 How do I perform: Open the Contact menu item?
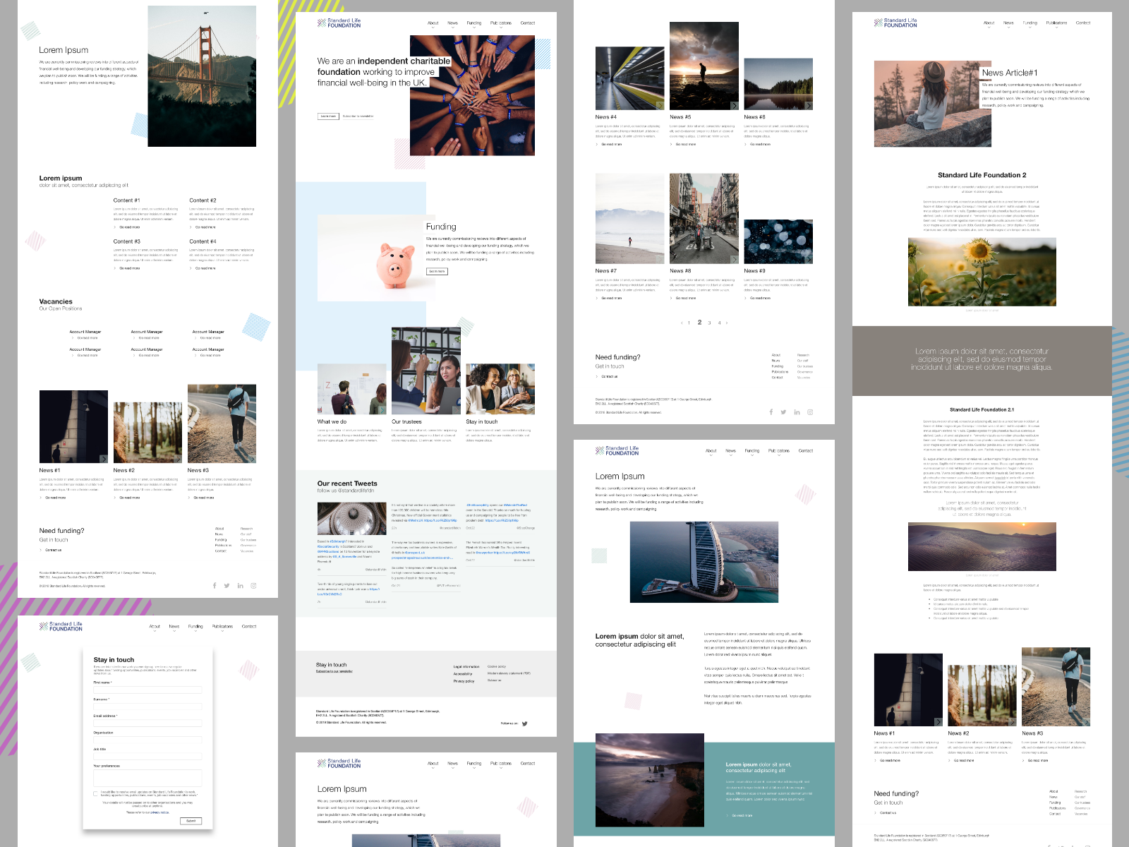(x=529, y=23)
